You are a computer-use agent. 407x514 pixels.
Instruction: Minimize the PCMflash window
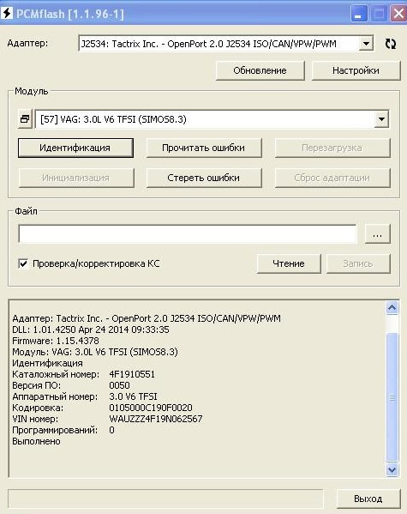pos(358,14)
